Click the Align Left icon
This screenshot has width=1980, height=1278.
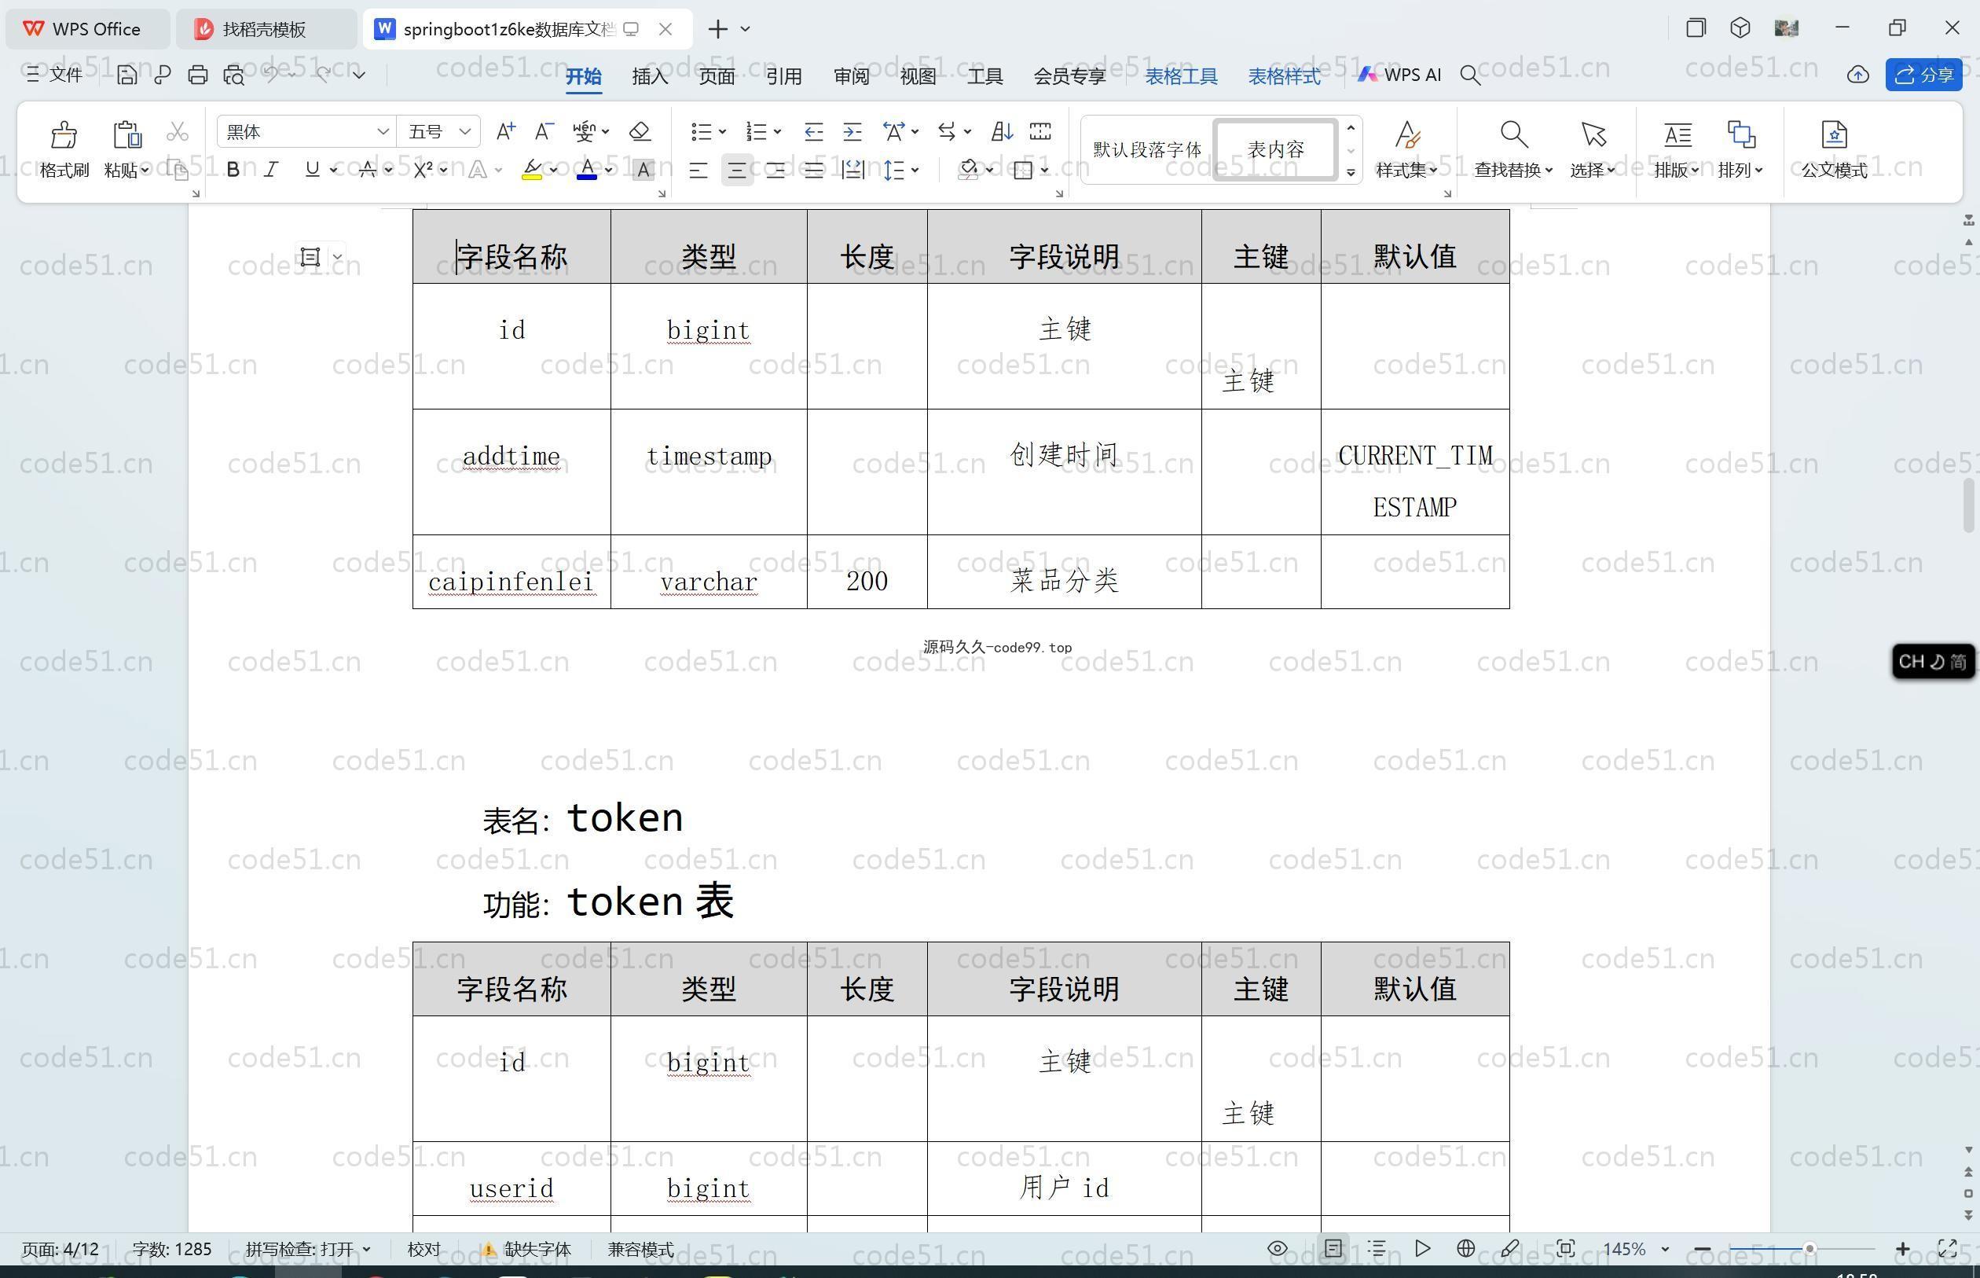click(x=698, y=170)
